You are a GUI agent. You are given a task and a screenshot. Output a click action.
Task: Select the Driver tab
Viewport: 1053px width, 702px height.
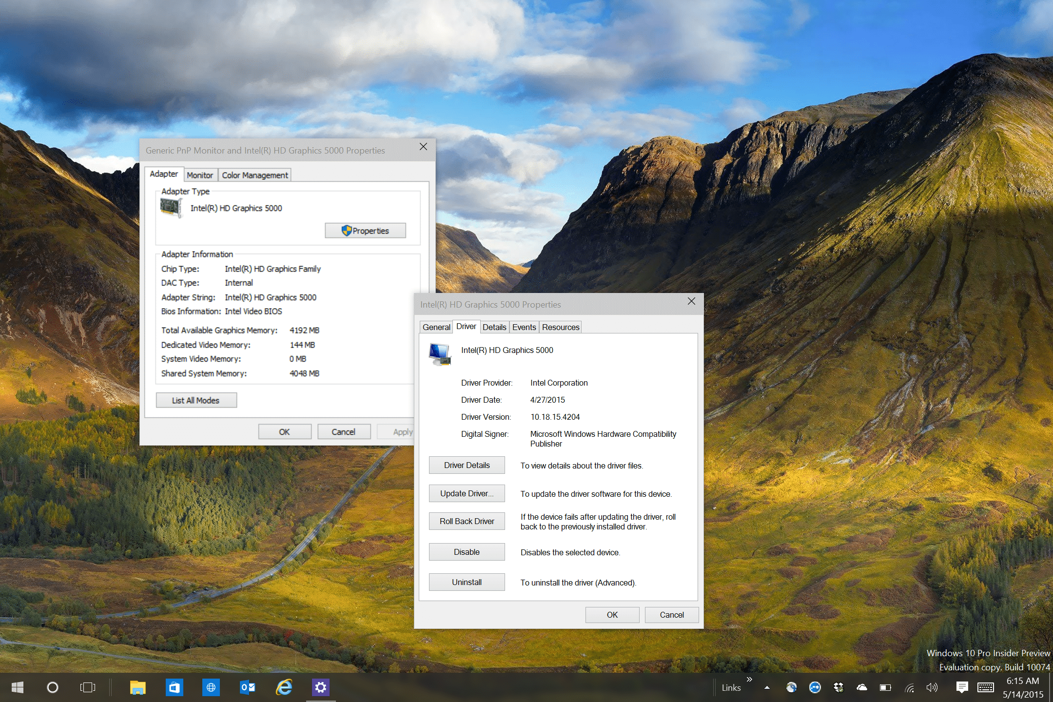466,326
